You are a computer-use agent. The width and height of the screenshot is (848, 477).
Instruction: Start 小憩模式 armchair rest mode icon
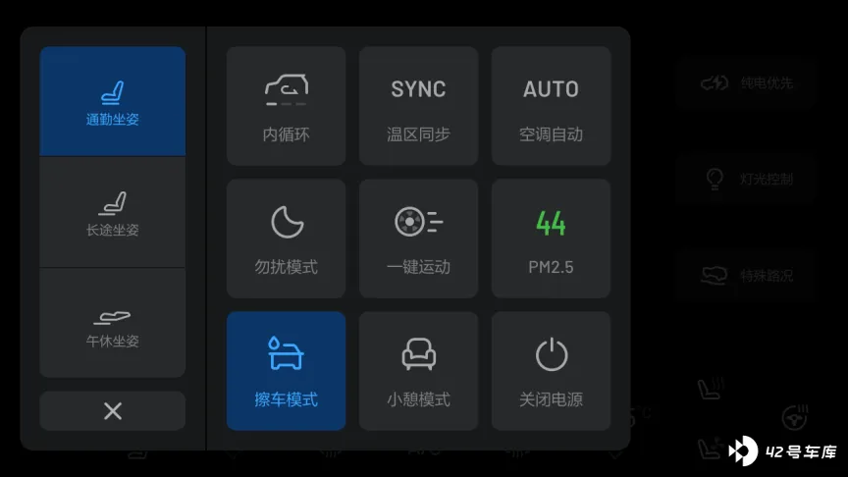click(x=418, y=371)
